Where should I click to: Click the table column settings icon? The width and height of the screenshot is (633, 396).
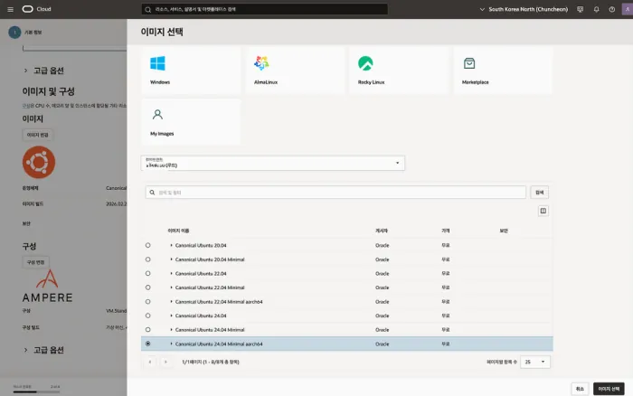[543, 211]
